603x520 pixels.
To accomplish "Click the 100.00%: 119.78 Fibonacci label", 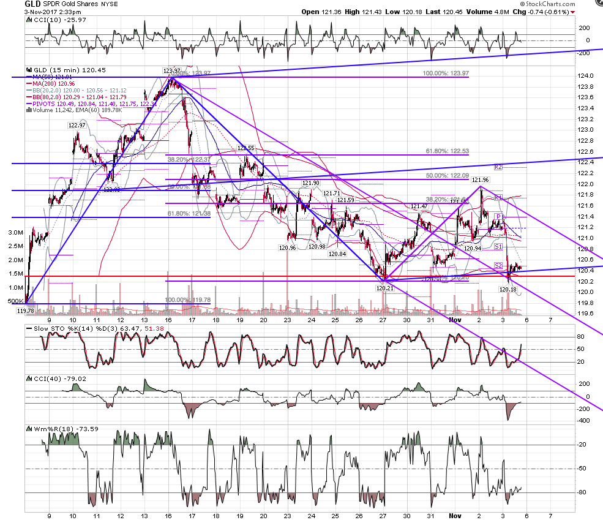I will click(x=188, y=300).
